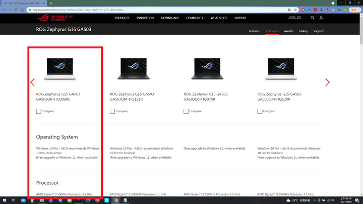
Task: Open Firefox from the taskbar
Action: (97, 200)
